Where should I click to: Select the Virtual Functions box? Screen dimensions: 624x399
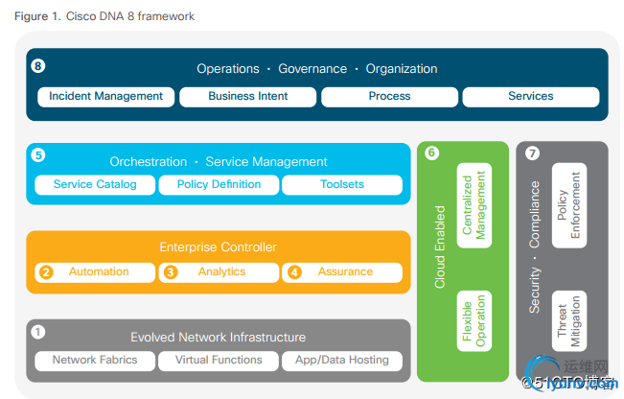tap(219, 361)
